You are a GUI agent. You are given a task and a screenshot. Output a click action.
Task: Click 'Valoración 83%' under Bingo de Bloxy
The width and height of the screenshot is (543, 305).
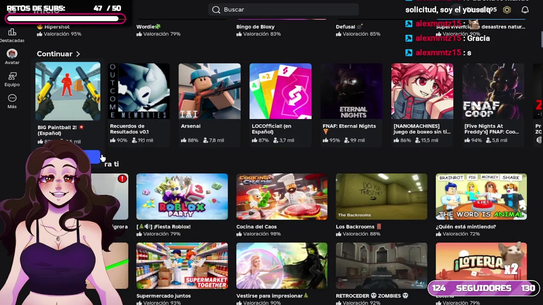point(262,34)
